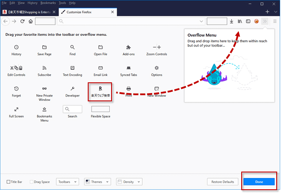Select the Email Link envelope item

[x=101, y=71]
